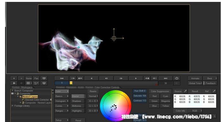The height and width of the screenshot is (122, 221).
Task: Open the view layout square dropdown
Action: pyautogui.click(x=29, y=83)
